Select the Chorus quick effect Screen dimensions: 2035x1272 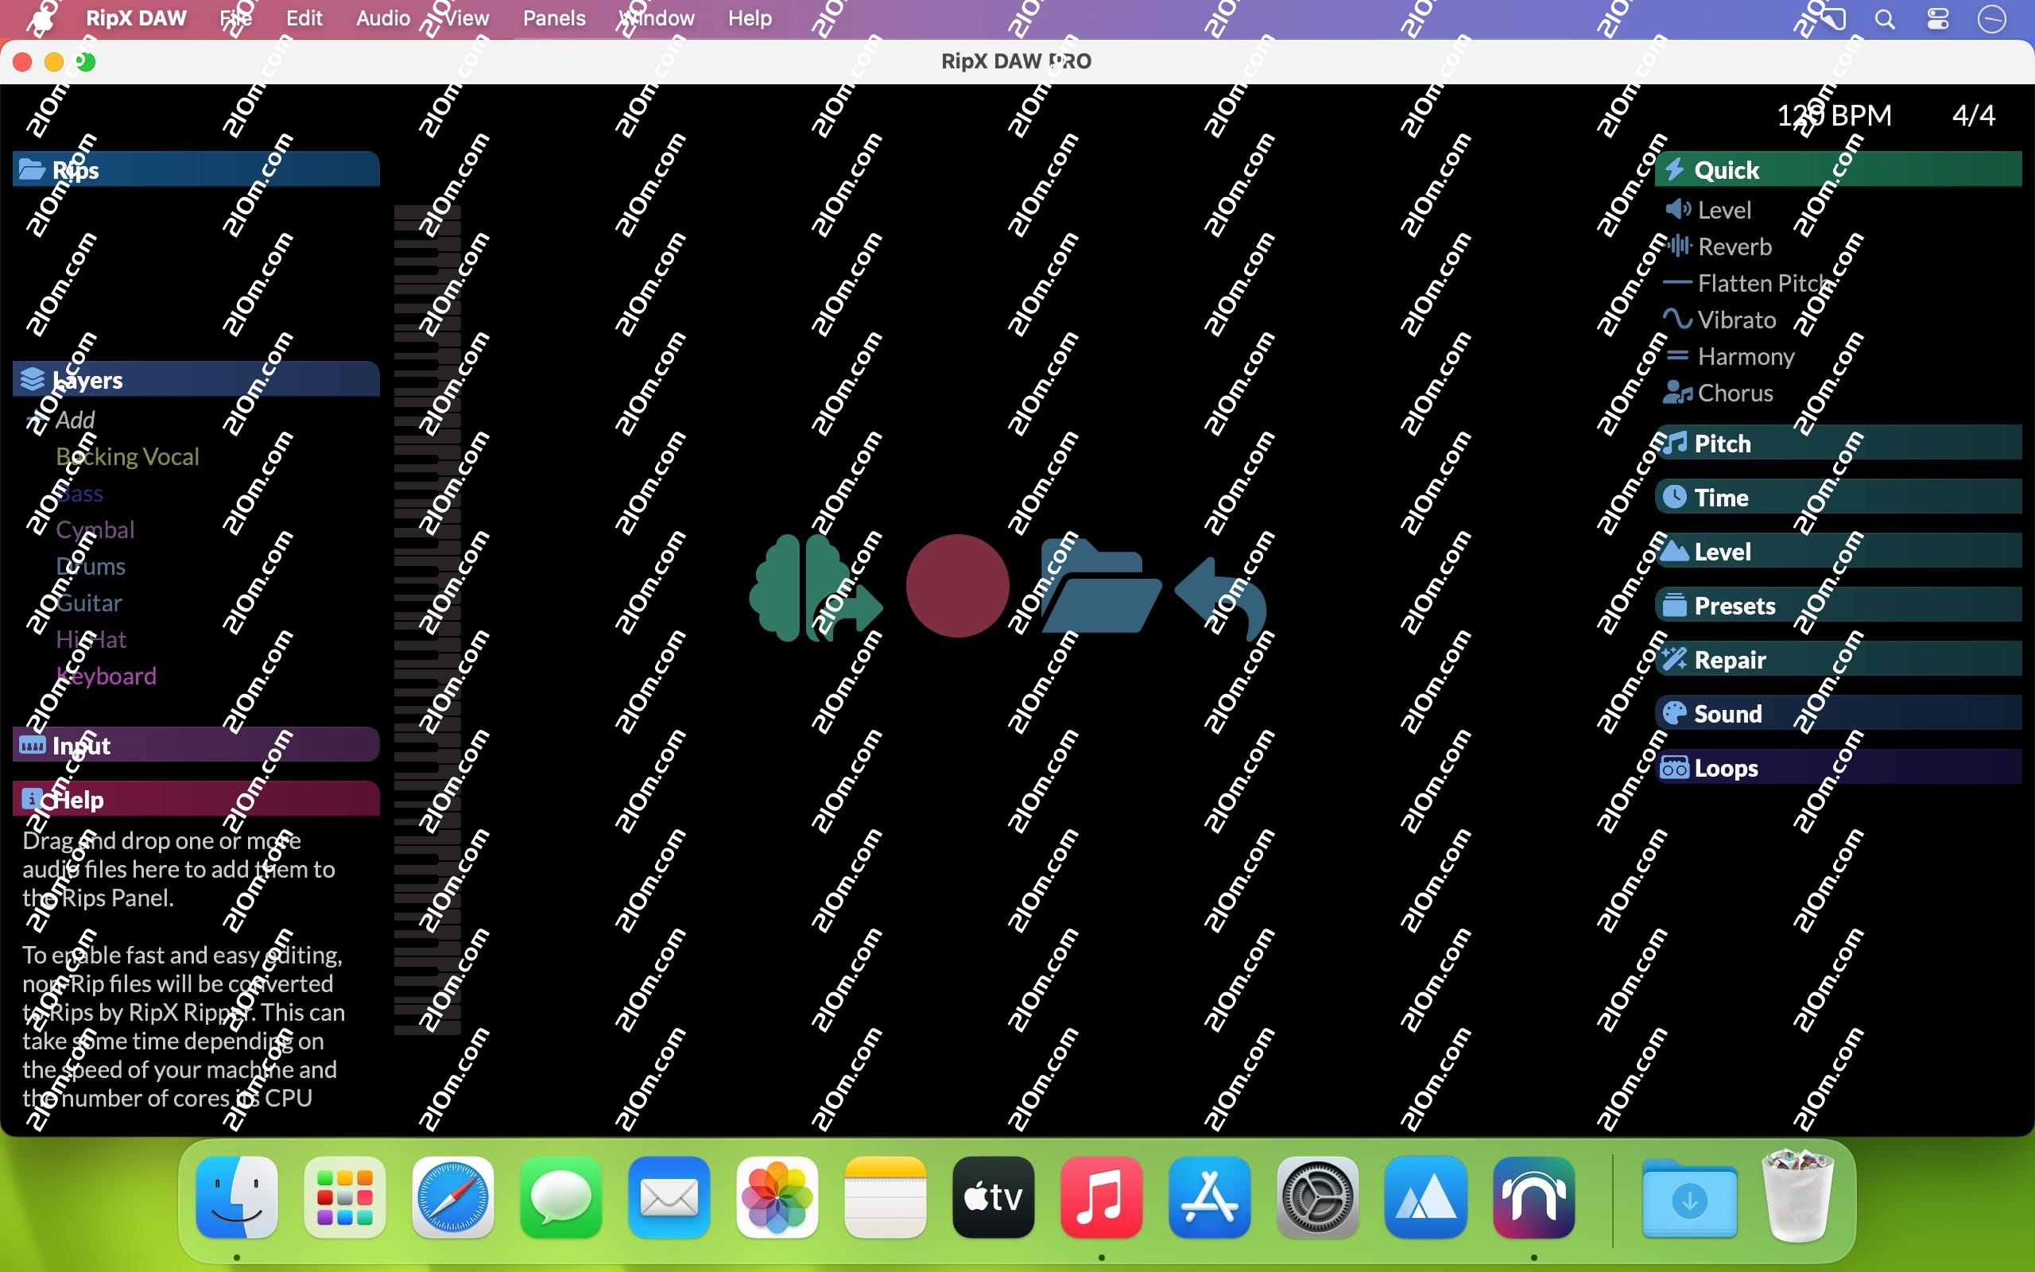(1734, 393)
